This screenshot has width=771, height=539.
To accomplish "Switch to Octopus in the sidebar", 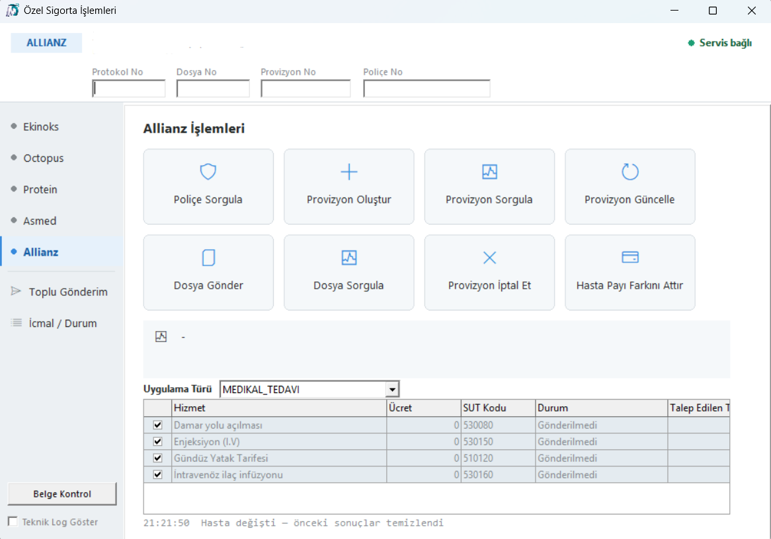I will click(61, 159).
